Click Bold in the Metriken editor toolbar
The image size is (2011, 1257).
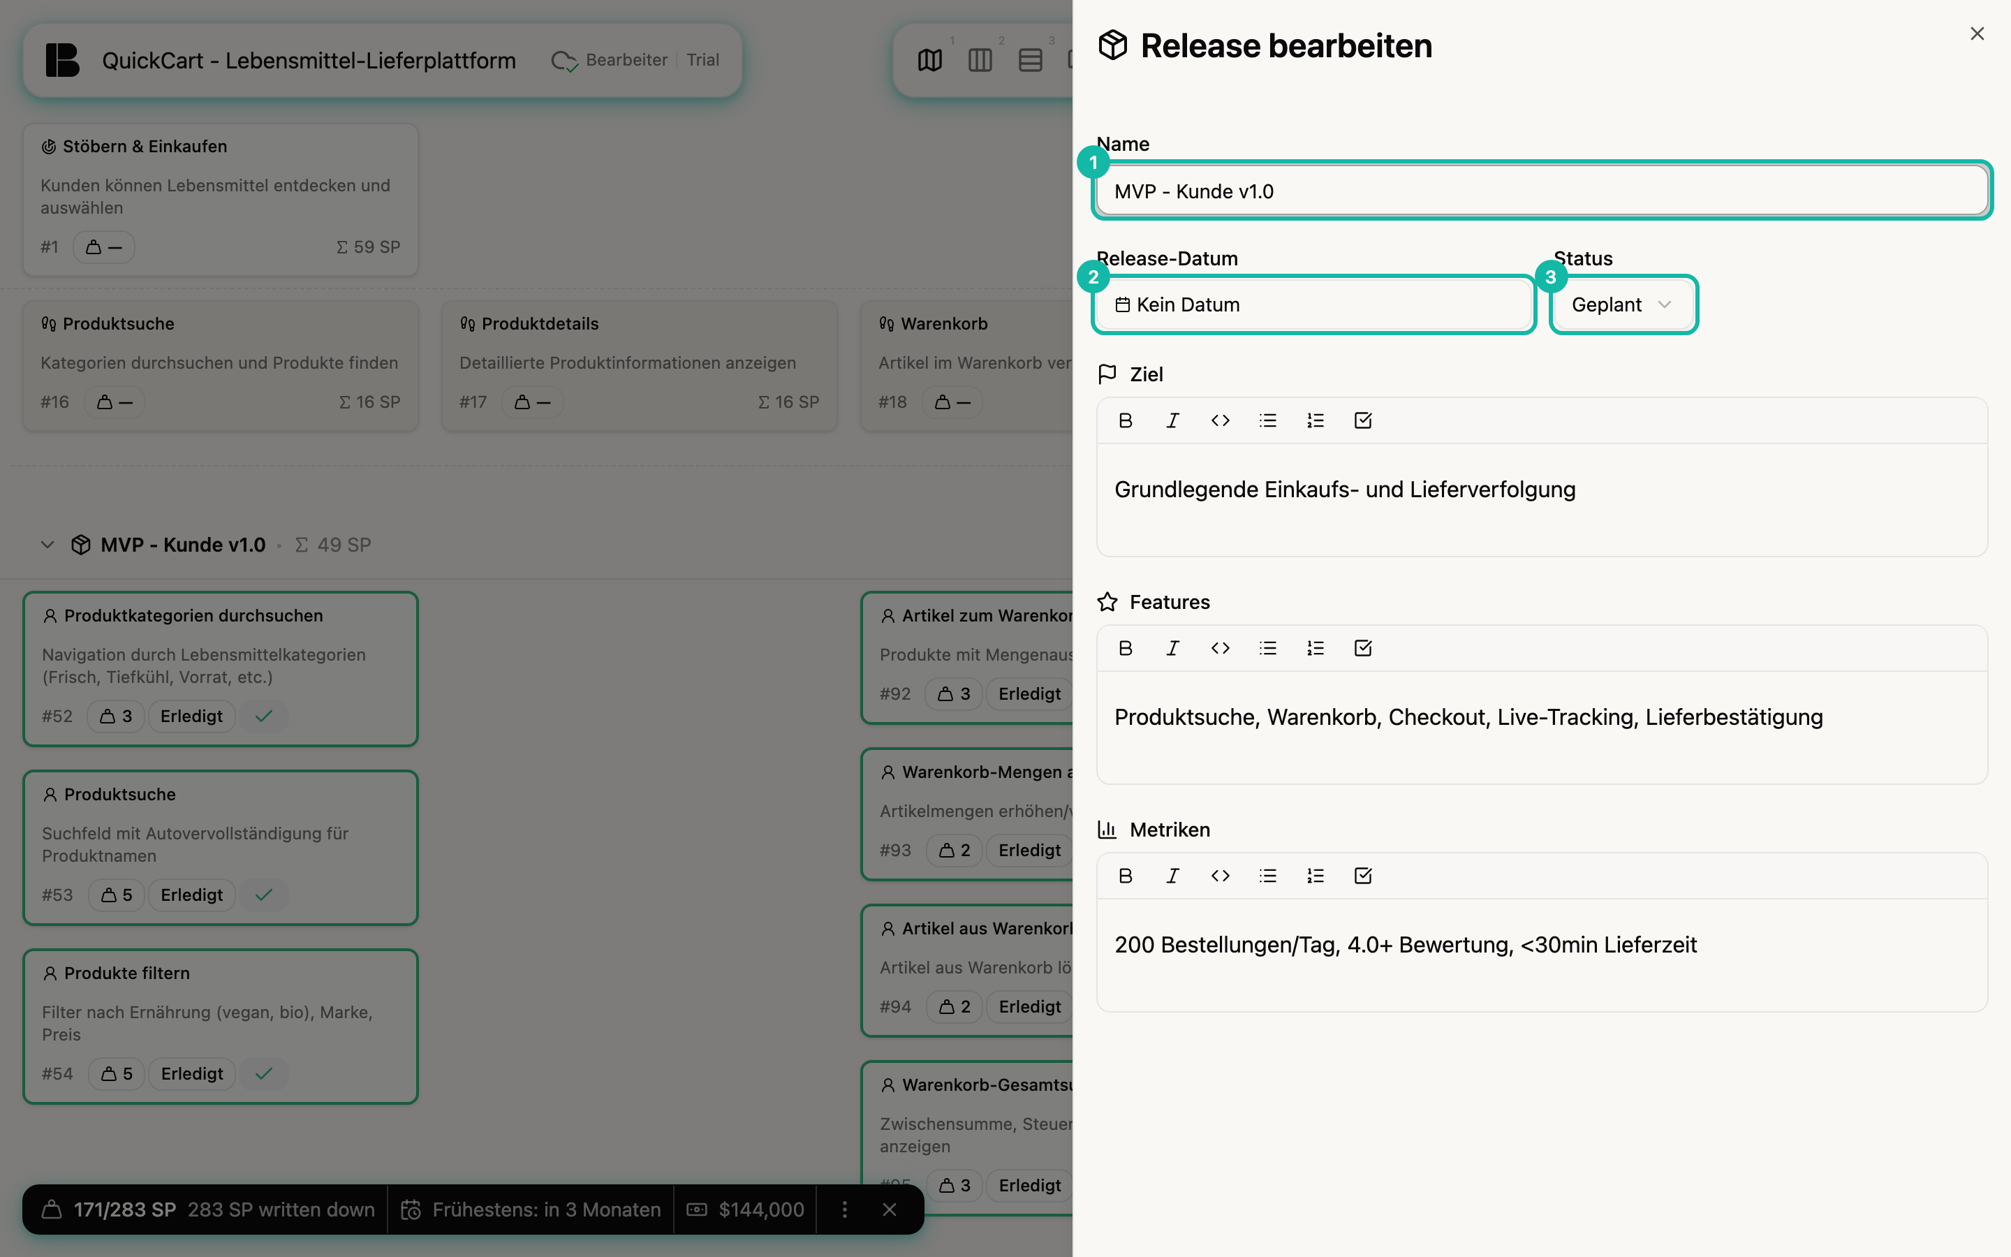click(1125, 876)
